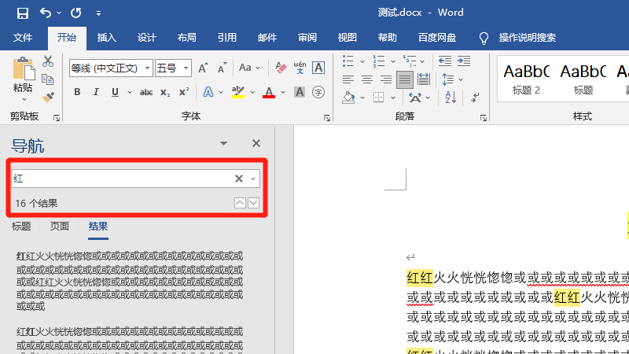Click the Cut scissors icon
Screen dimensions: 629x354
tap(47, 61)
